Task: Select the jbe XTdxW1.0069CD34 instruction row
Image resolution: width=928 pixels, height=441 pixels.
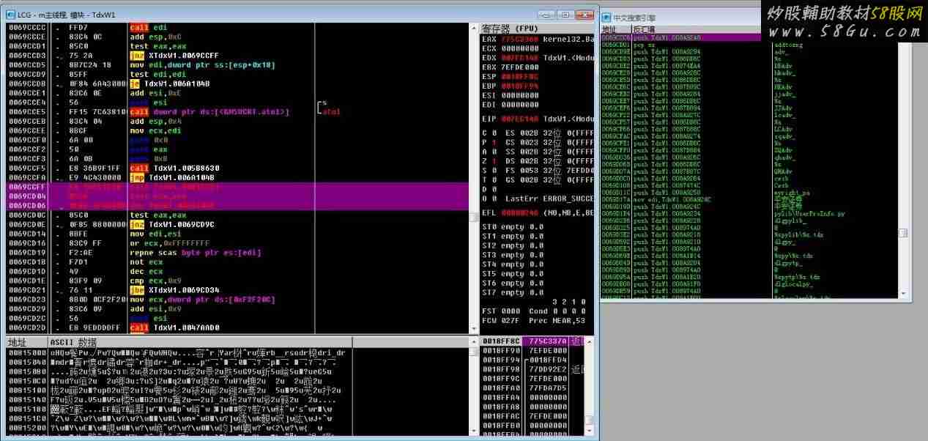Action: (x=237, y=290)
